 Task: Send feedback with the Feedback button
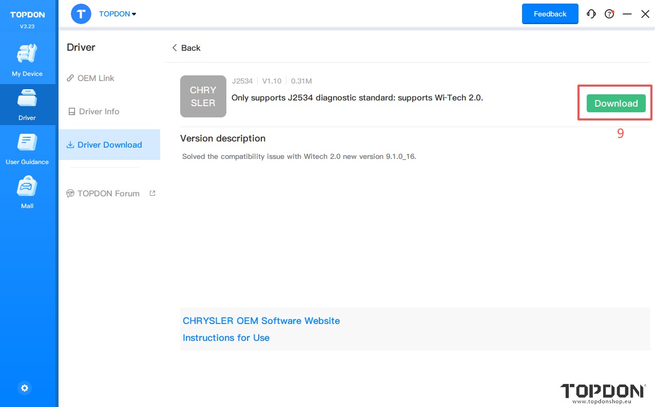point(550,14)
